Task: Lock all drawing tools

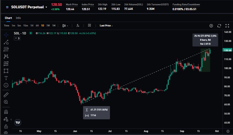Action: [x=6, y=126]
